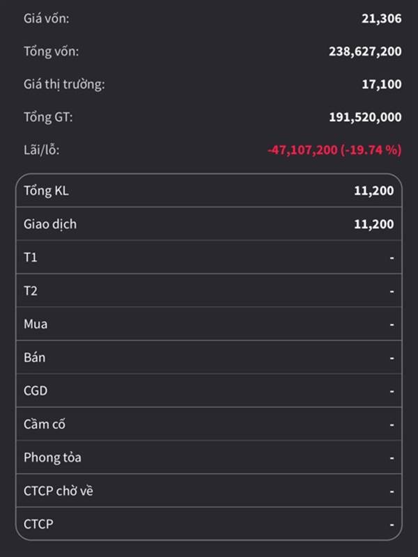Tap the Mua row
The image size is (418, 557).
(209, 324)
